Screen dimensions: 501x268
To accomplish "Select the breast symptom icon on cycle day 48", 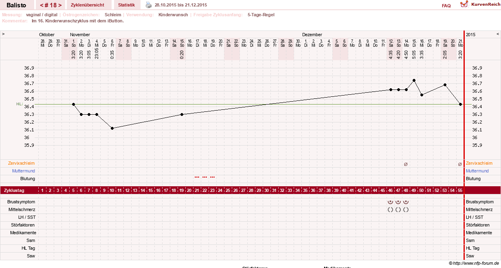I will point(406,202).
